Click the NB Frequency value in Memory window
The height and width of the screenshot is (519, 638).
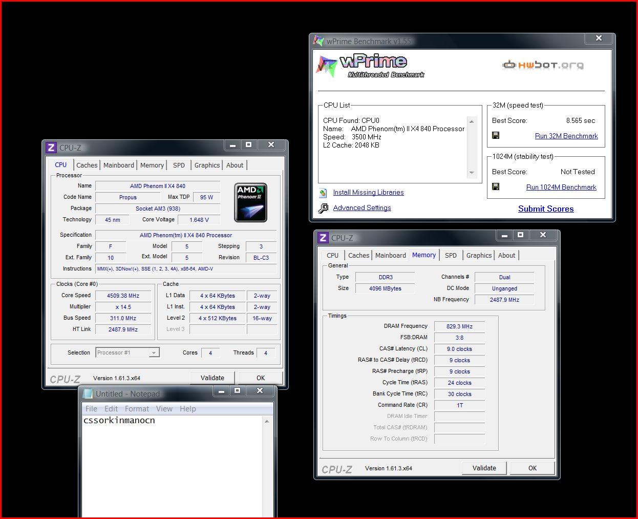[x=504, y=300]
